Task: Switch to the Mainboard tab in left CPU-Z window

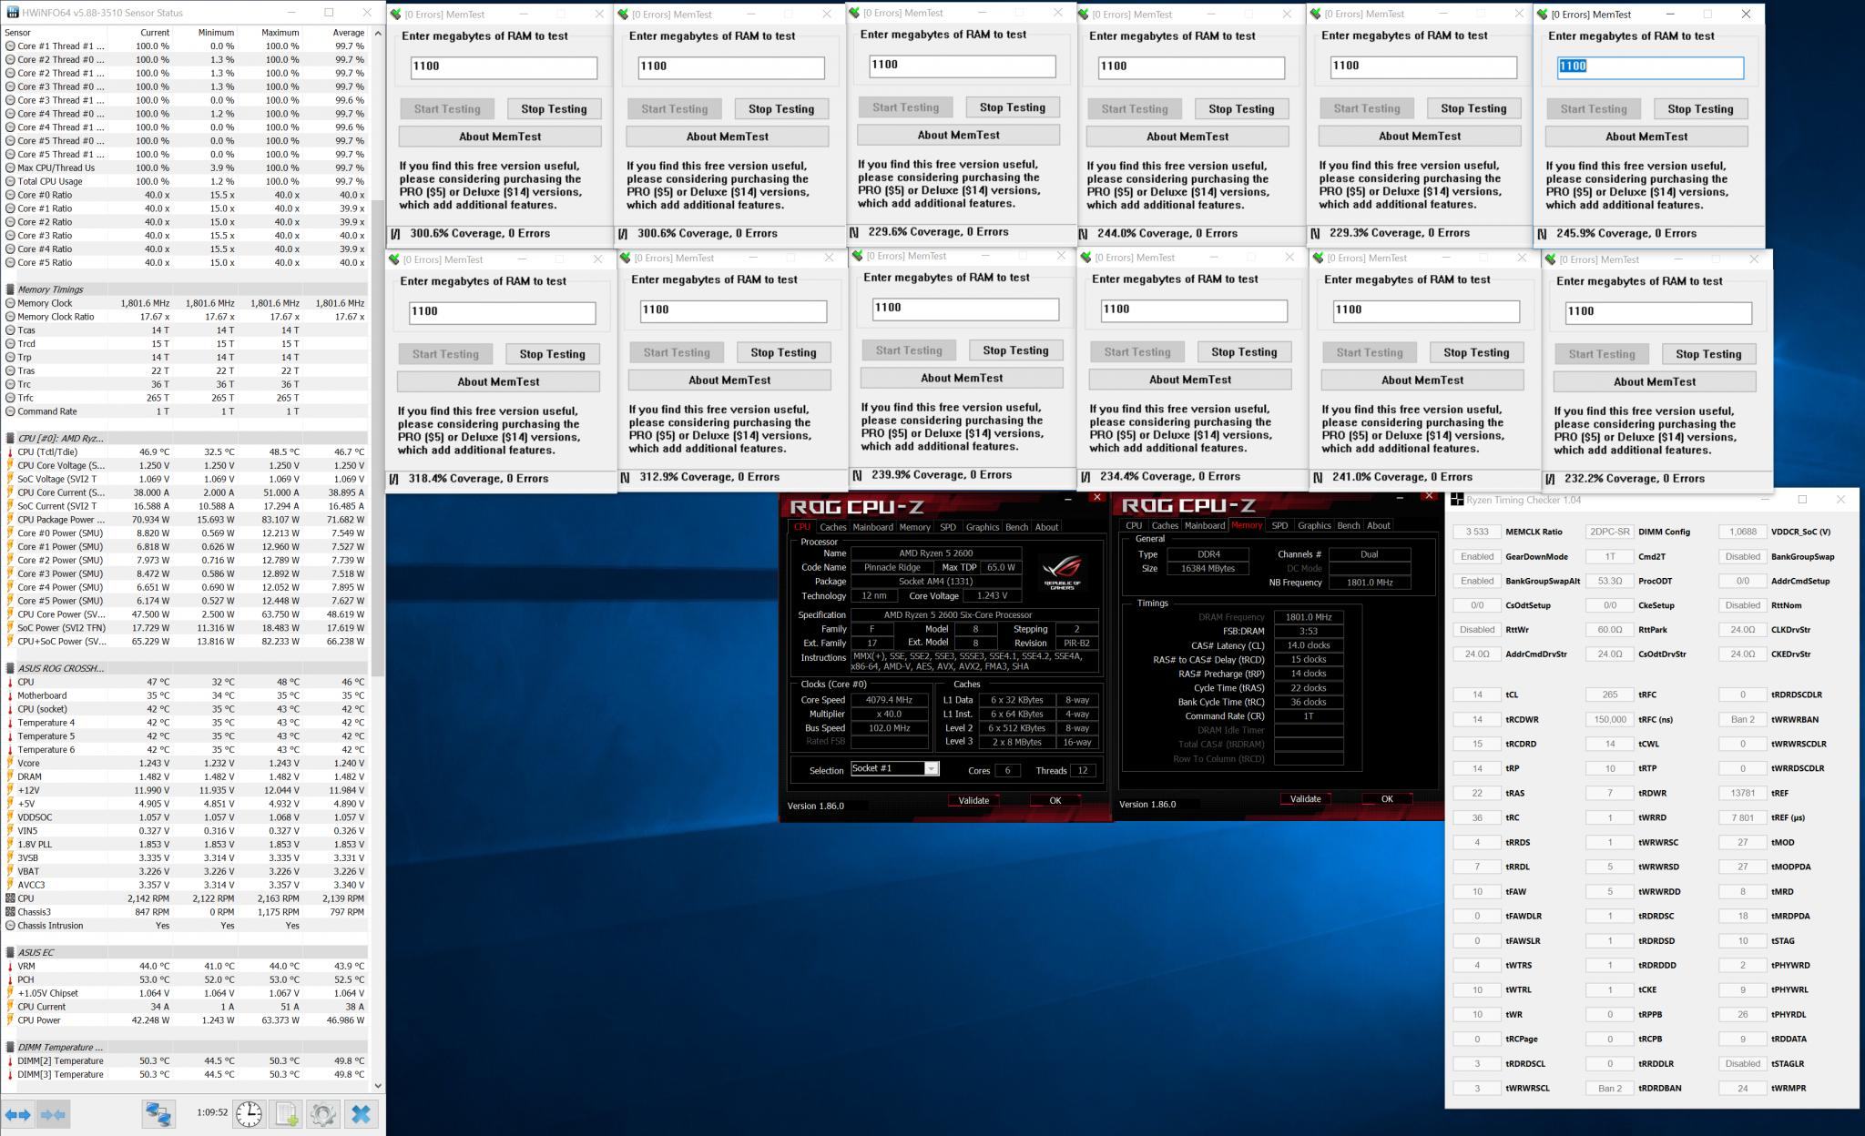Action: (872, 527)
